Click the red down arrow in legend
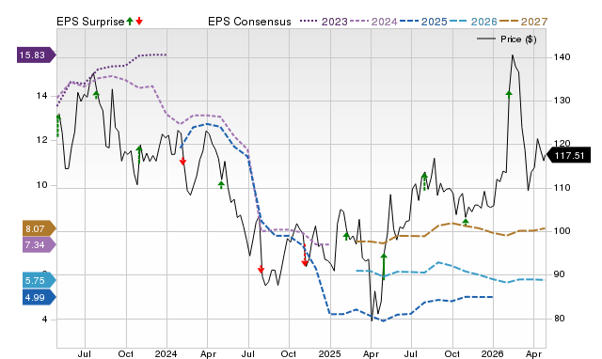This screenshot has width=602, height=359. pyautogui.click(x=139, y=21)
